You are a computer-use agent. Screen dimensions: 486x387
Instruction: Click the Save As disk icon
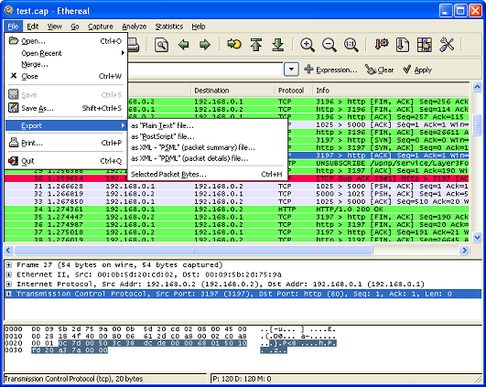[14, 108]
